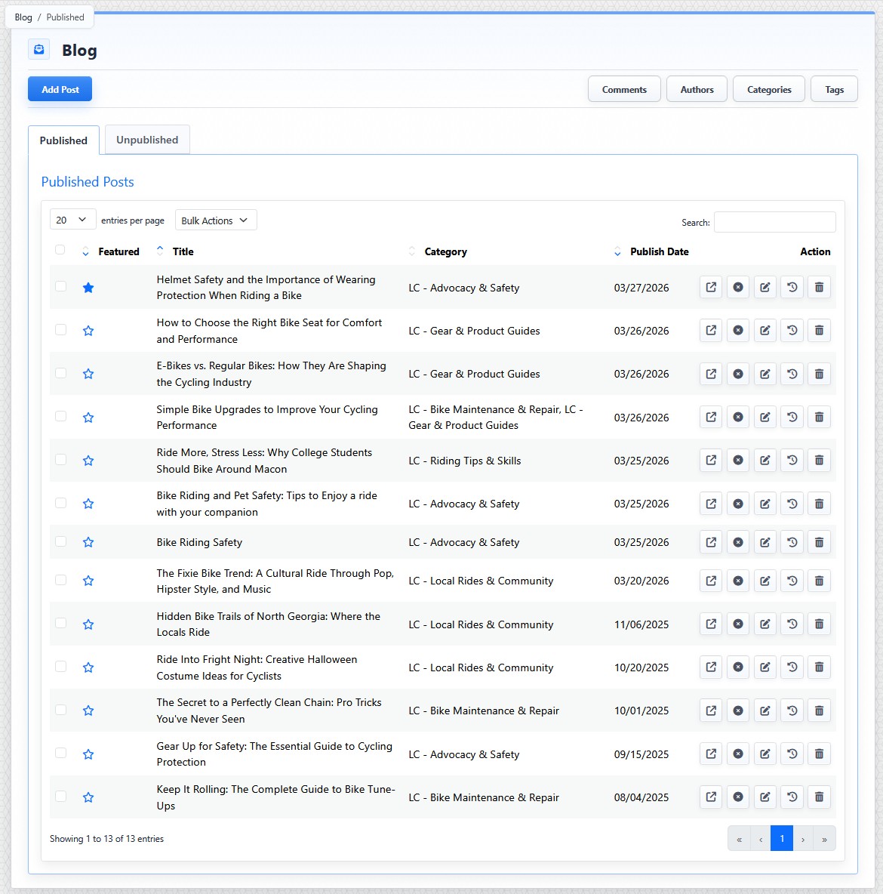Screen dimensions: 883x894
Task: Edit the Hidden Bike Trails post
Action: point(765,624)
